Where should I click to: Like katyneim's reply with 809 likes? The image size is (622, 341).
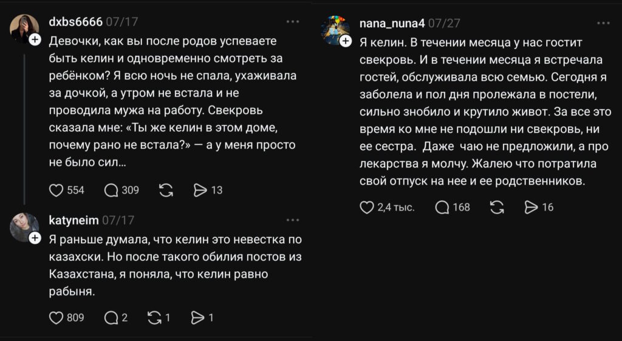[x=56, y=317]
